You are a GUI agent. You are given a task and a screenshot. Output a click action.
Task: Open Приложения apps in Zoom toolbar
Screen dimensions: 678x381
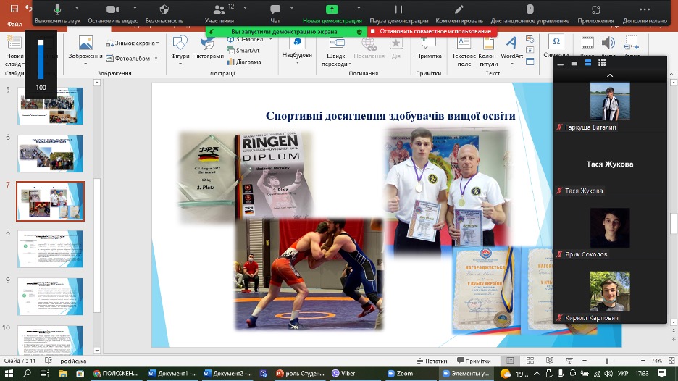click(x=596, y=14)
